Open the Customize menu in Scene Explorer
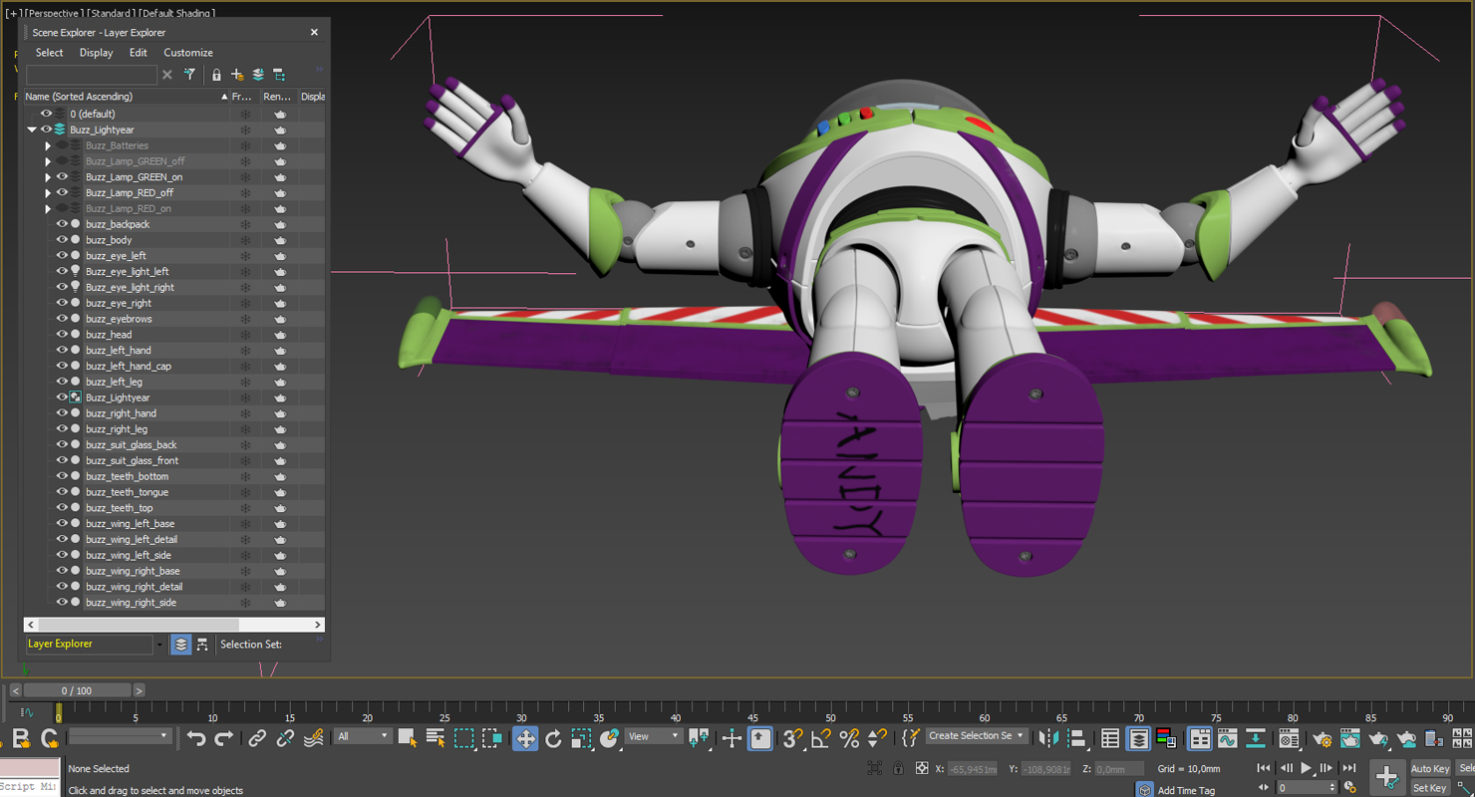The image size is (1475, 797). click(x=188, y=52)
